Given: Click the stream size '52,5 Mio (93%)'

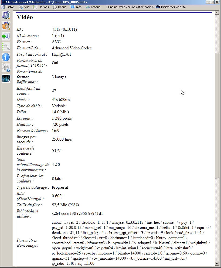Looking at the screenshot, I should 65,205.
